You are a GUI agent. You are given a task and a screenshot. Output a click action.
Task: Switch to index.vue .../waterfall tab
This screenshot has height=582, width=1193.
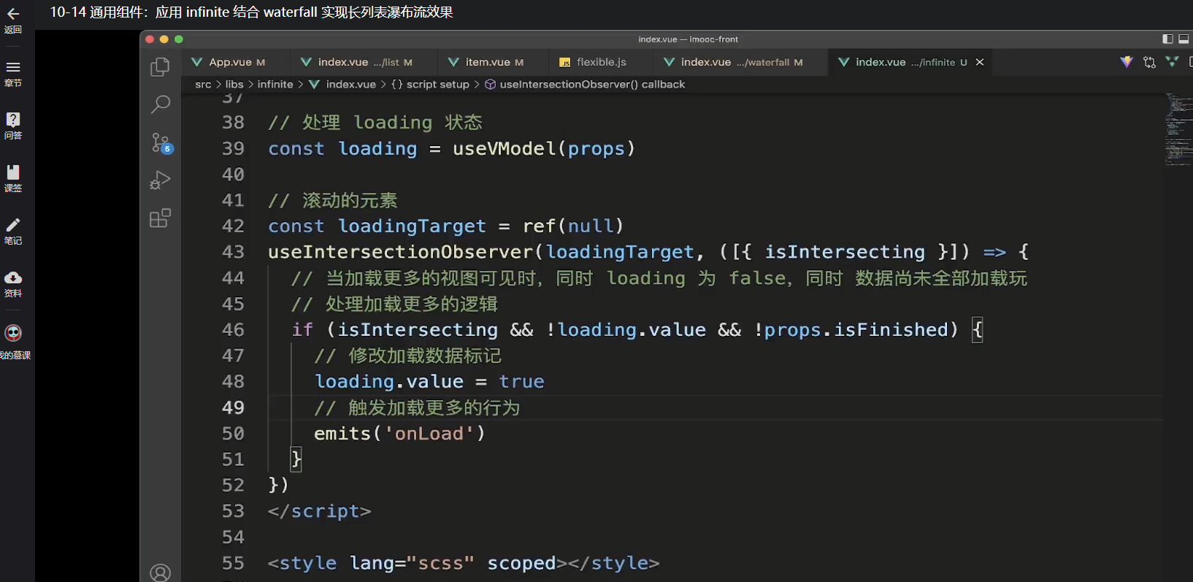(741, 62)
